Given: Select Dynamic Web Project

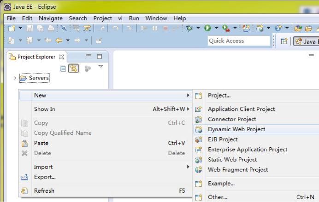Looking at the screenshot, I should pos(256,129).
